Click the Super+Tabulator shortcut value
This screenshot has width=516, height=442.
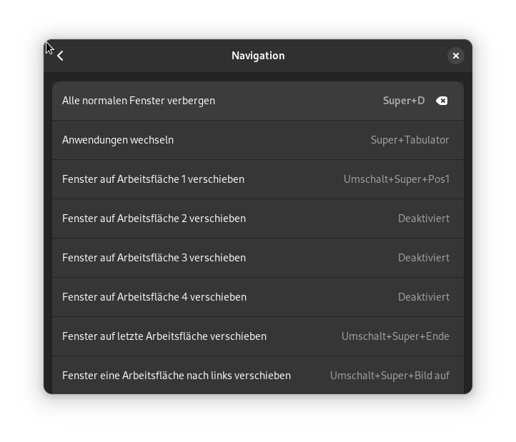coord(410,140)
